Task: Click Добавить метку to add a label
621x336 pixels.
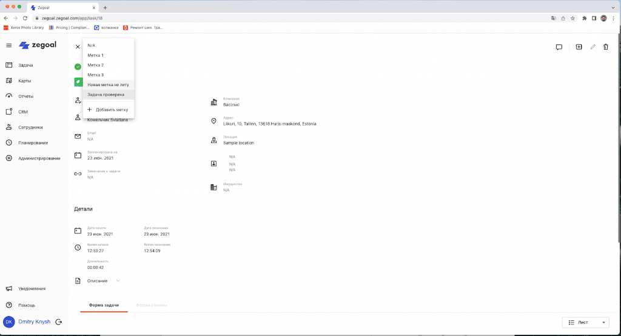Action: pyautogui.click(x=112, y=110)
